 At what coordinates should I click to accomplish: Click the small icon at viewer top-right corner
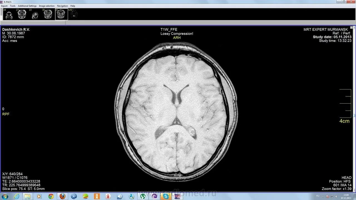click(352, 27)
